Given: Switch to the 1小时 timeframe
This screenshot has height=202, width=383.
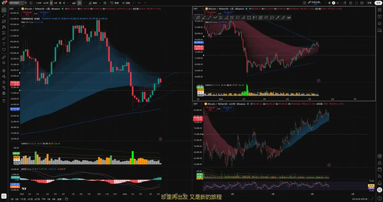Looking at the screenshot, I should (x=39, y=3).
